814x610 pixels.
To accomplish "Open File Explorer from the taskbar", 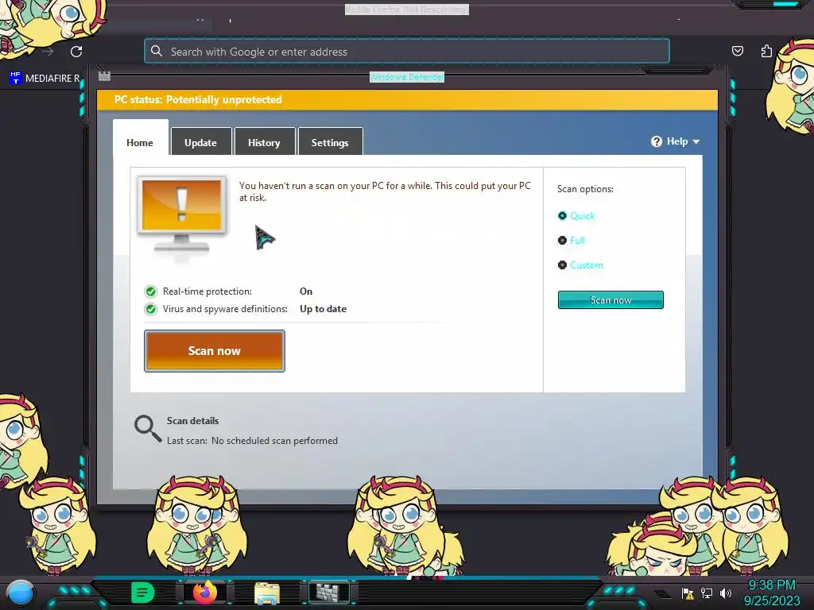I will (x=267, y=593).
